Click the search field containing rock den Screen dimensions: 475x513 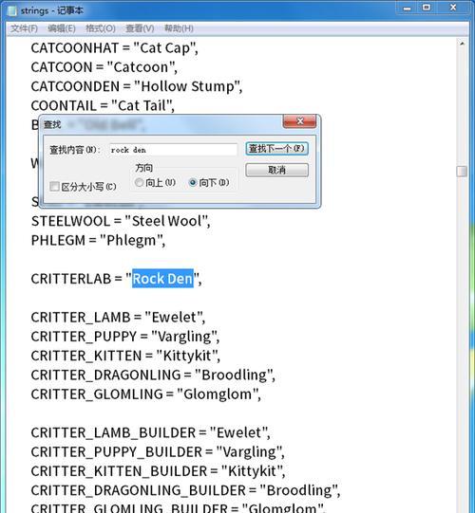173,150
